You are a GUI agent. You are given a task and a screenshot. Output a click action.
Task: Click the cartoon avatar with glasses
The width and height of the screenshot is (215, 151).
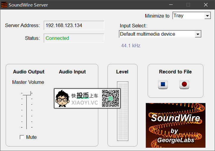point(62,99)
